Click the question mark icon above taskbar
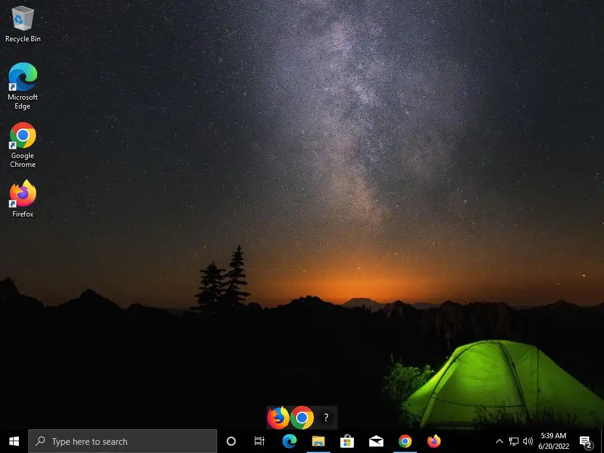 point(326,417)
